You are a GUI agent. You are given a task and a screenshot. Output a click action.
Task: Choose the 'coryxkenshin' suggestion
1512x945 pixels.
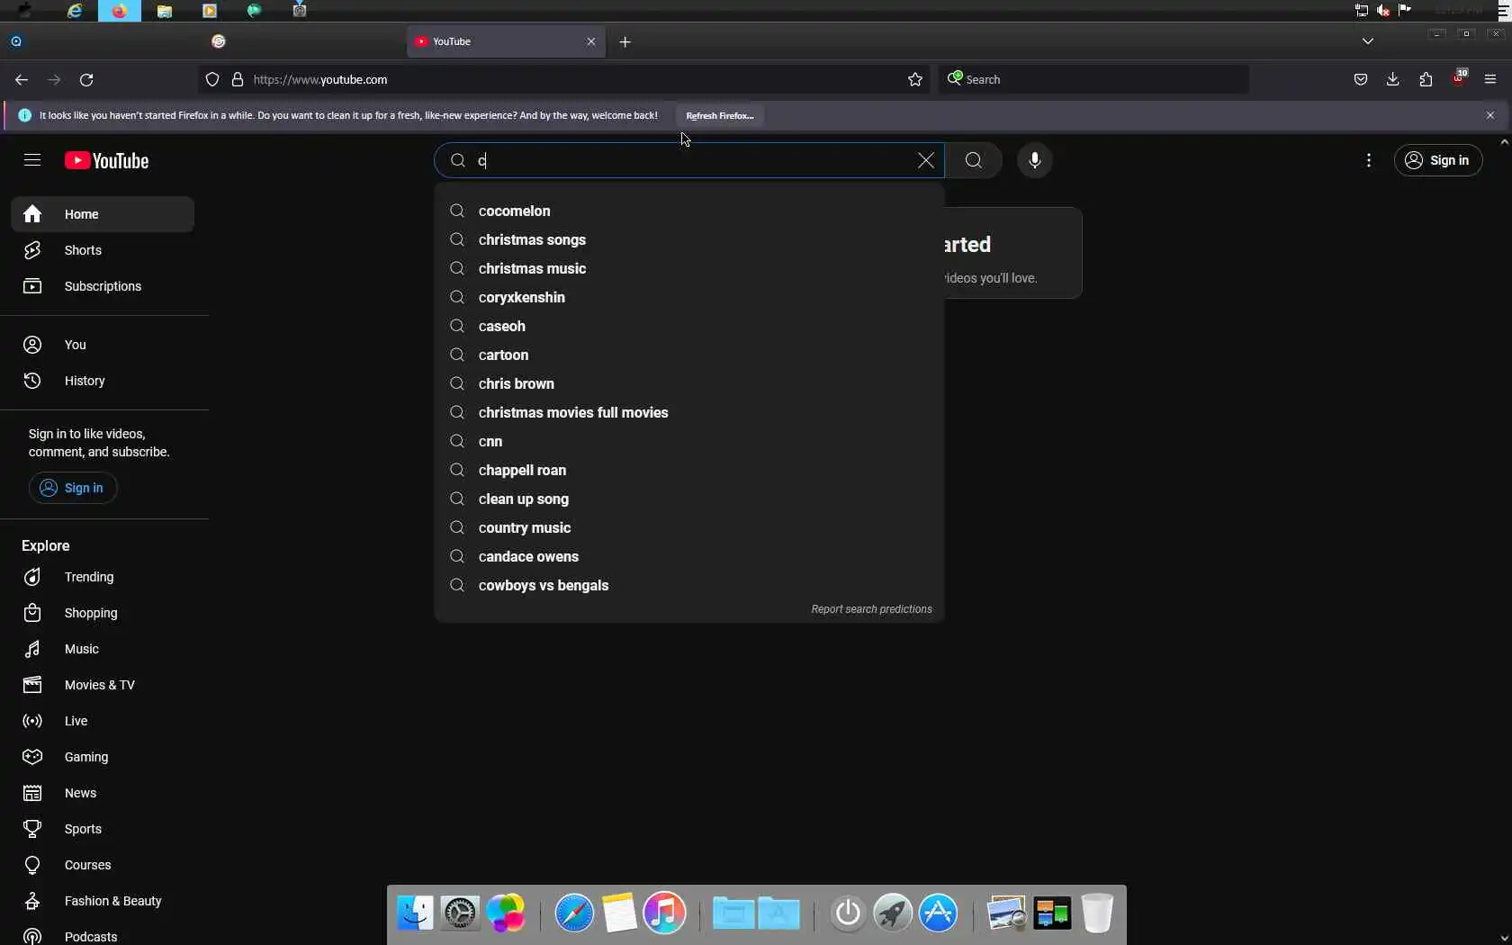tap(689, 297)
